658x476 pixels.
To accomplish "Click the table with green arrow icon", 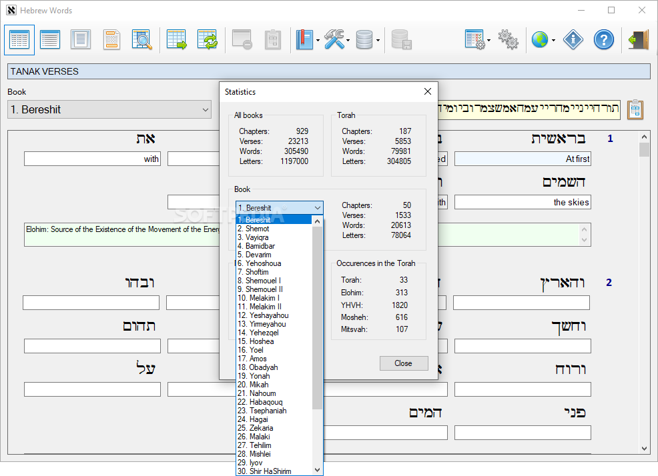I will tap(177, 40).
